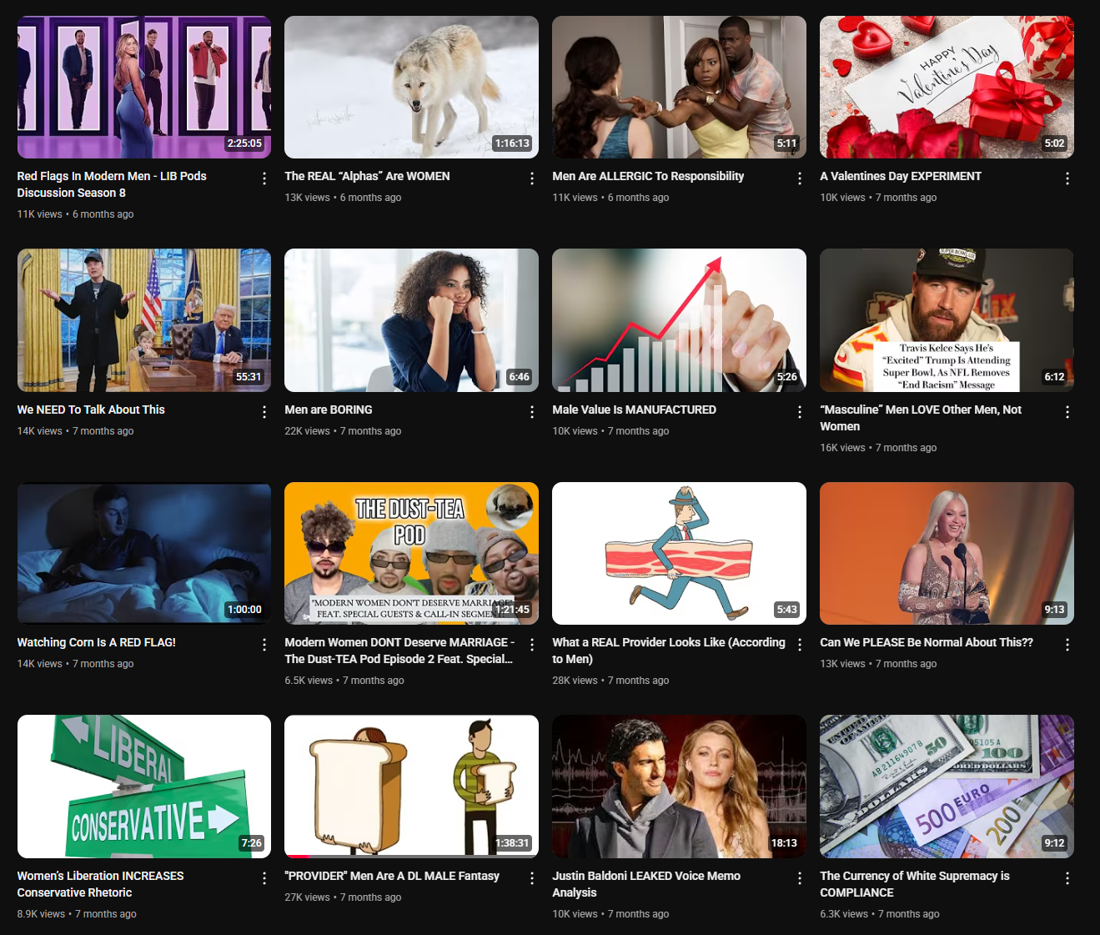Open more actions for The REAL Alphas Are WOMEN
Viewport: 1100px width, 935px height.
(x=532, y=178)
